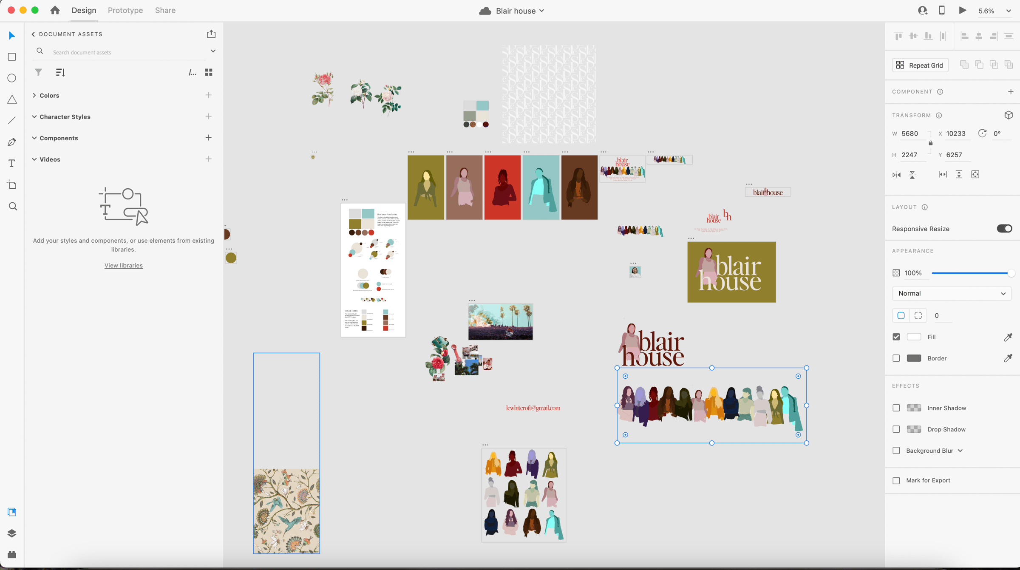This screenshot has height=570, width=1020.
Task: Select the Pen tool
Action: [12, 142]
